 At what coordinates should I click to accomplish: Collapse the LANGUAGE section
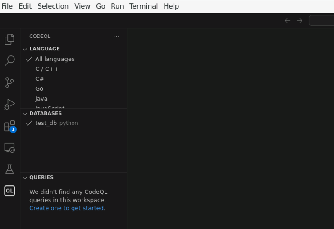[74, 49]
